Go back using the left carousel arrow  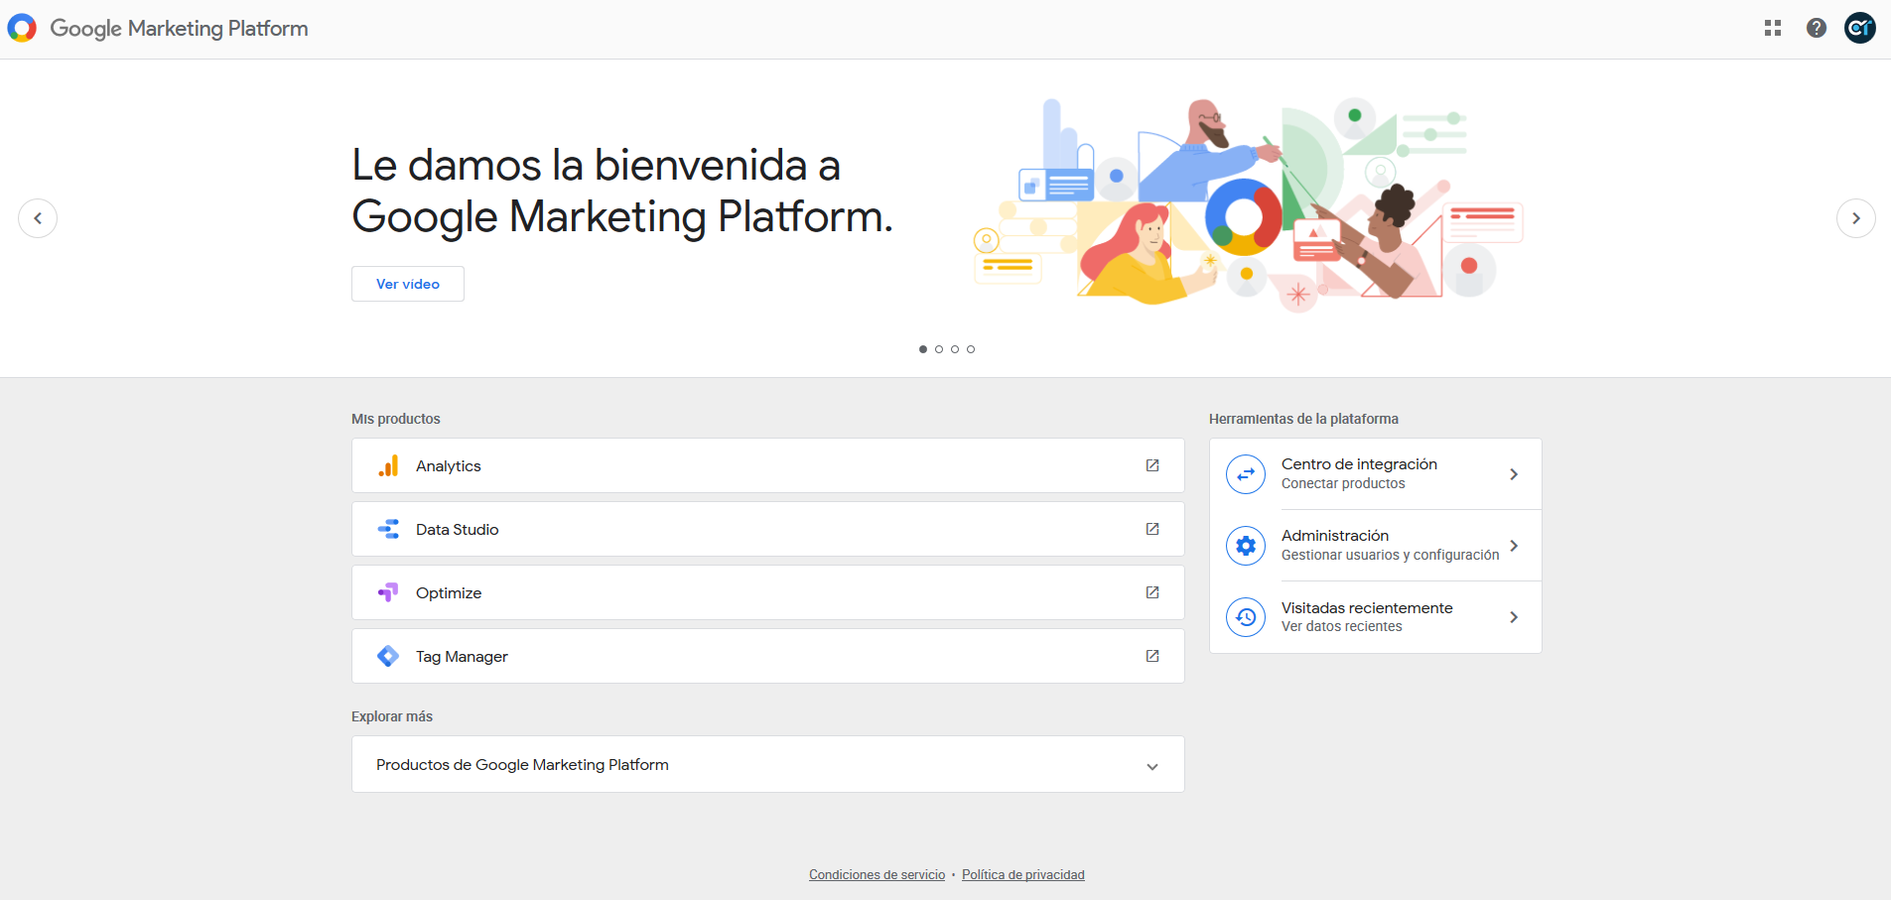coord(37,217)
